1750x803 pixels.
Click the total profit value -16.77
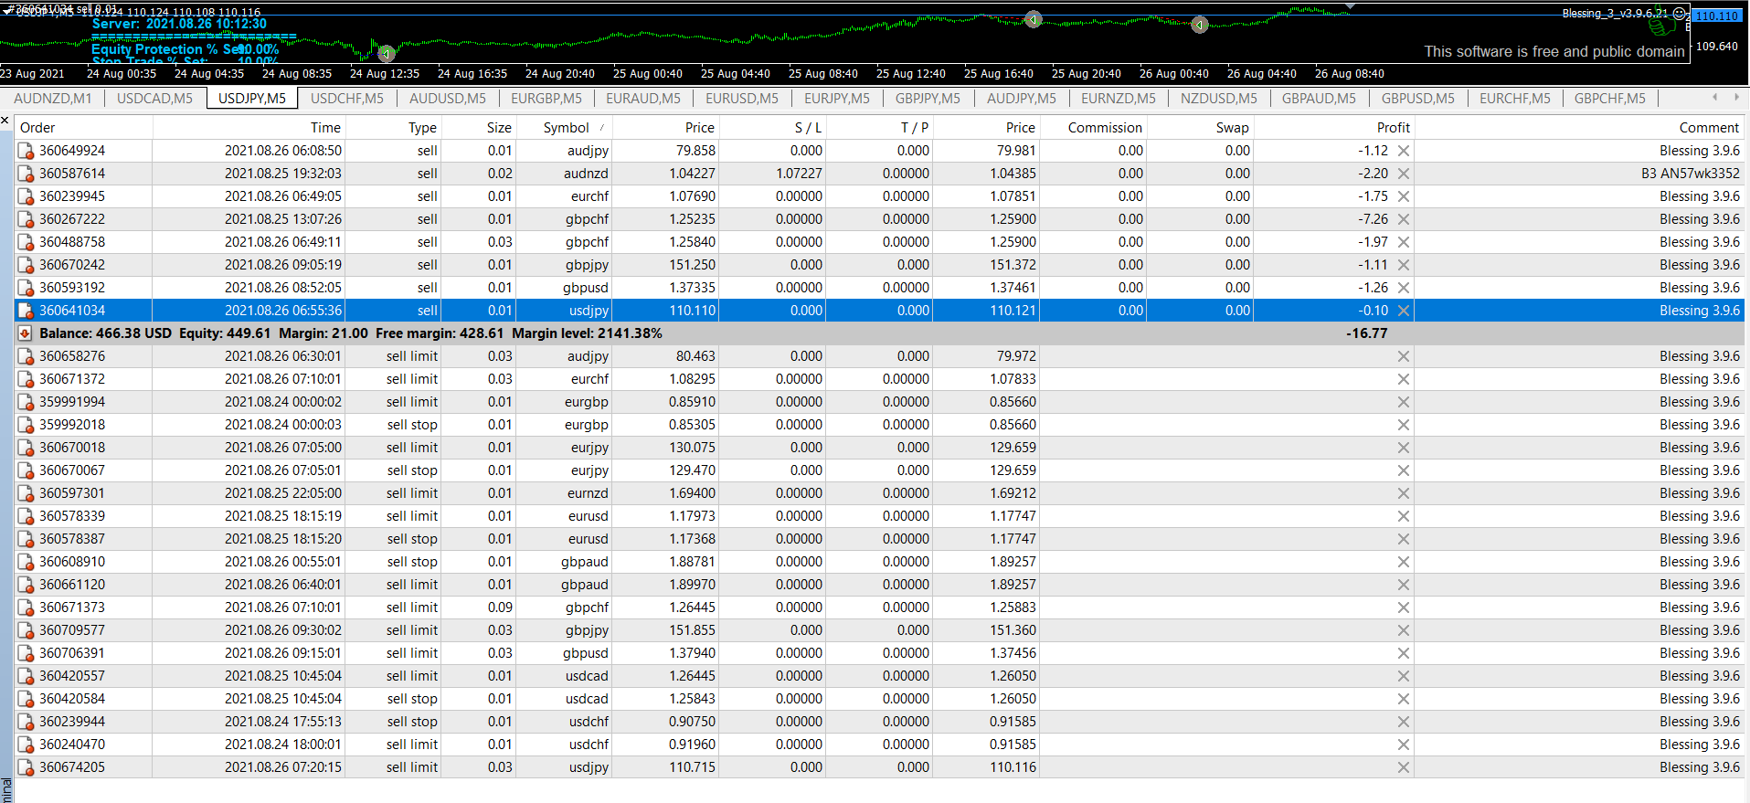[1366, 333]
